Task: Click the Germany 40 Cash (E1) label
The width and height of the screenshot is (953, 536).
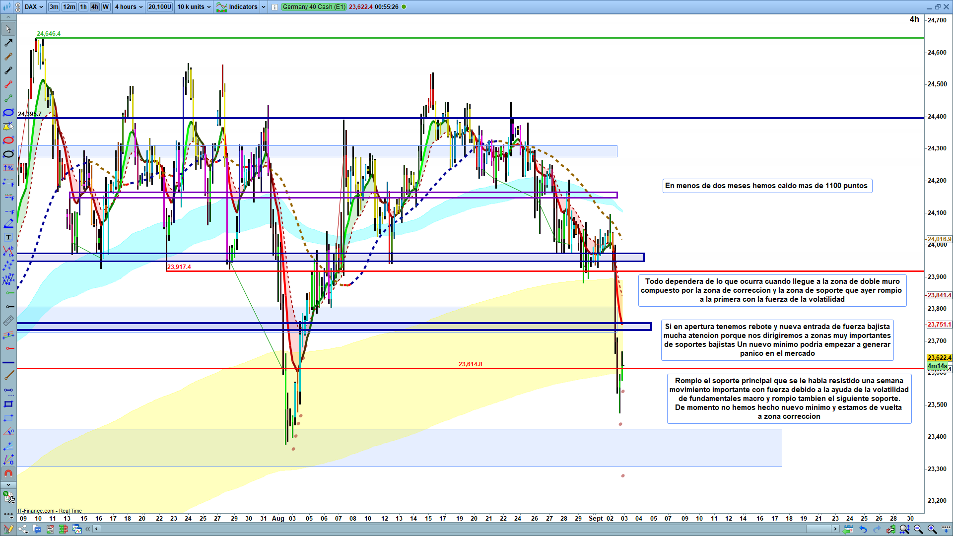Action: point(314,7)
